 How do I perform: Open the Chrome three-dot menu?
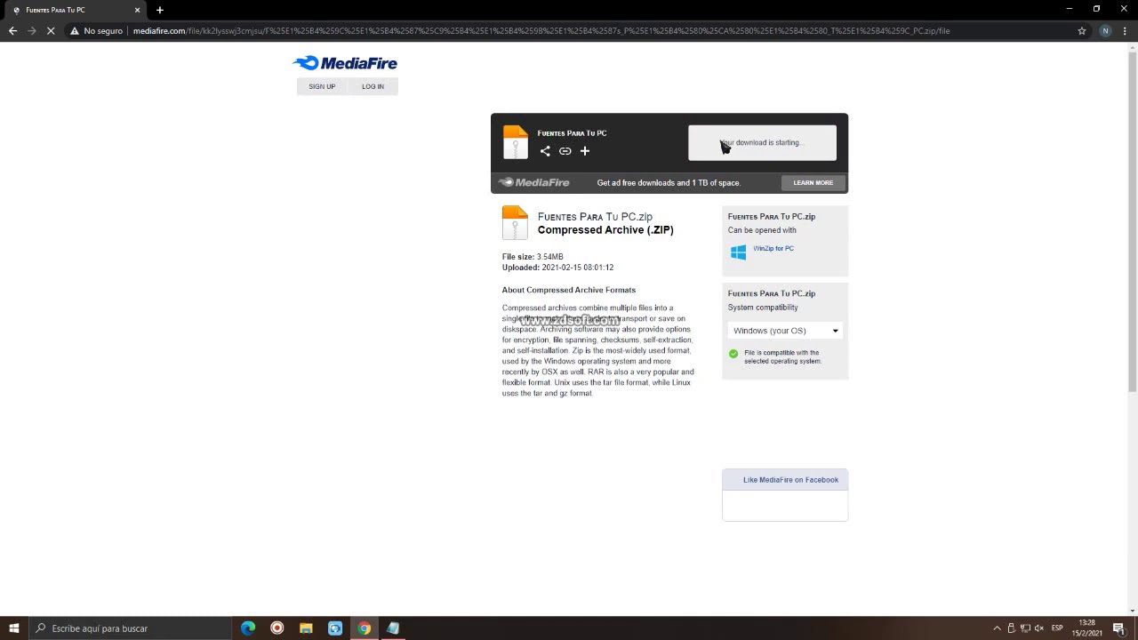1126,30
